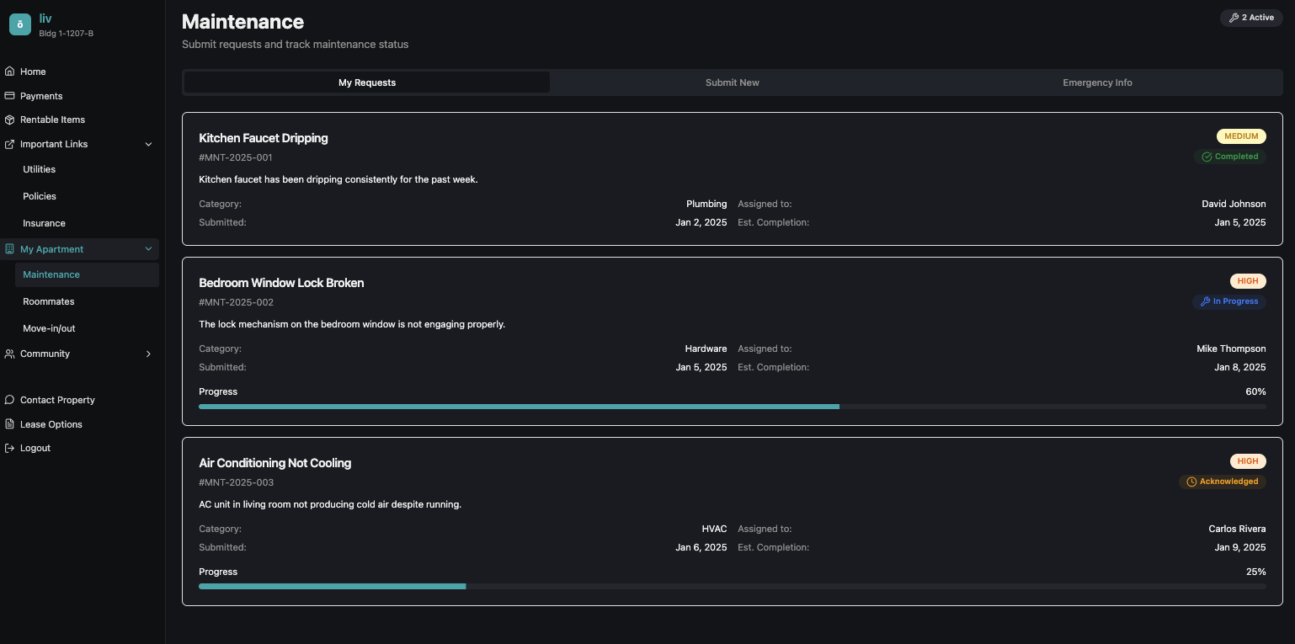Click the Payments card icon

tap(10, 96)
